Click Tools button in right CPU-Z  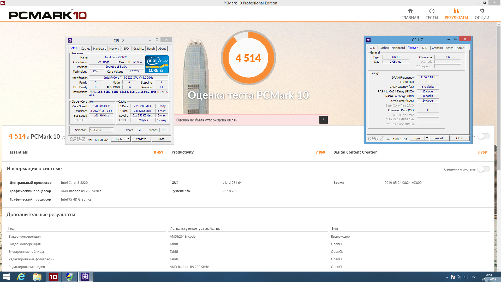click(x=417, y=138)
